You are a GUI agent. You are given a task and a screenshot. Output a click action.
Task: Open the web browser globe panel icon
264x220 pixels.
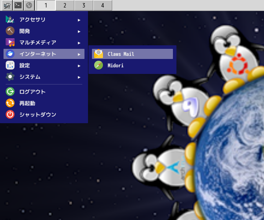coord(29,6)
